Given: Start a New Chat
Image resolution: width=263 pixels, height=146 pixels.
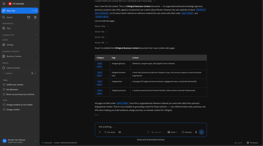Looking at the screenshot, I should [x=20, y=11].
